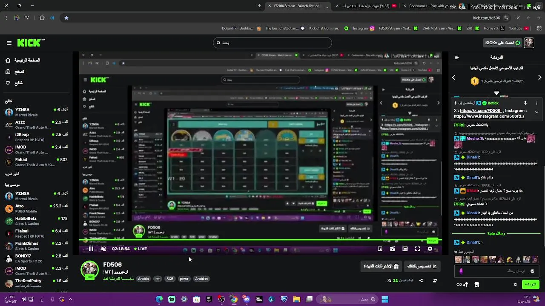Click user report icon beside share
This screenshot has width=545, height=306.
[x=435, y=280]
